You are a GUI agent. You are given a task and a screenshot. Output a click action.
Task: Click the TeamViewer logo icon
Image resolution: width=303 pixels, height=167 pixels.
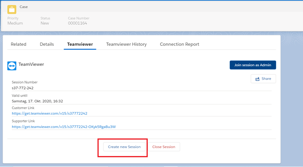[x=12, y=66]
